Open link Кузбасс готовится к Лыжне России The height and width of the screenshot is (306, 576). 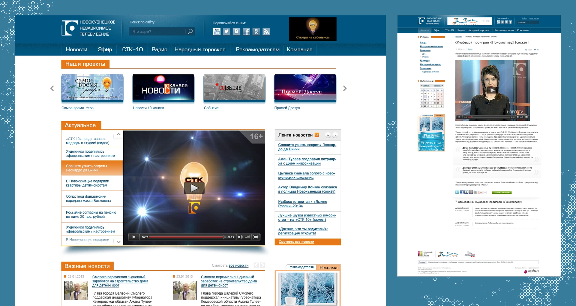click(x=303, y=204)
